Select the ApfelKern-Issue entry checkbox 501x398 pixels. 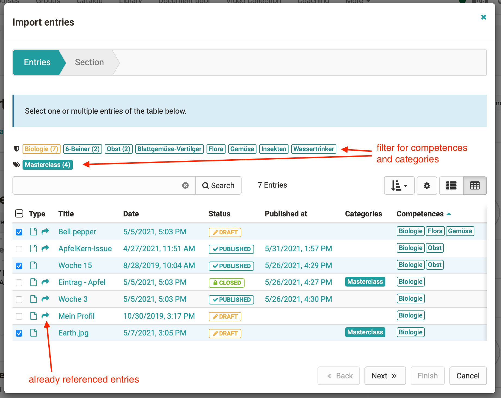pyautogui.click(x=19, y=249)
